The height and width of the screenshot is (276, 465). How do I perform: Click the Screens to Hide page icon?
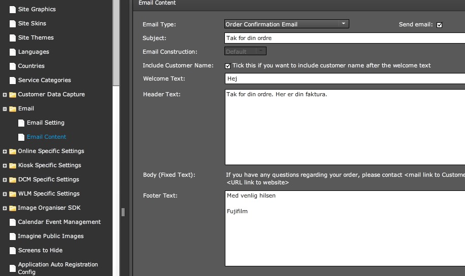13,251
